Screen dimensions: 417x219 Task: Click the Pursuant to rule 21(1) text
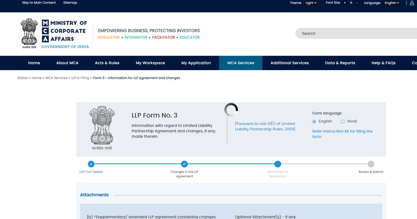(265, 126)
